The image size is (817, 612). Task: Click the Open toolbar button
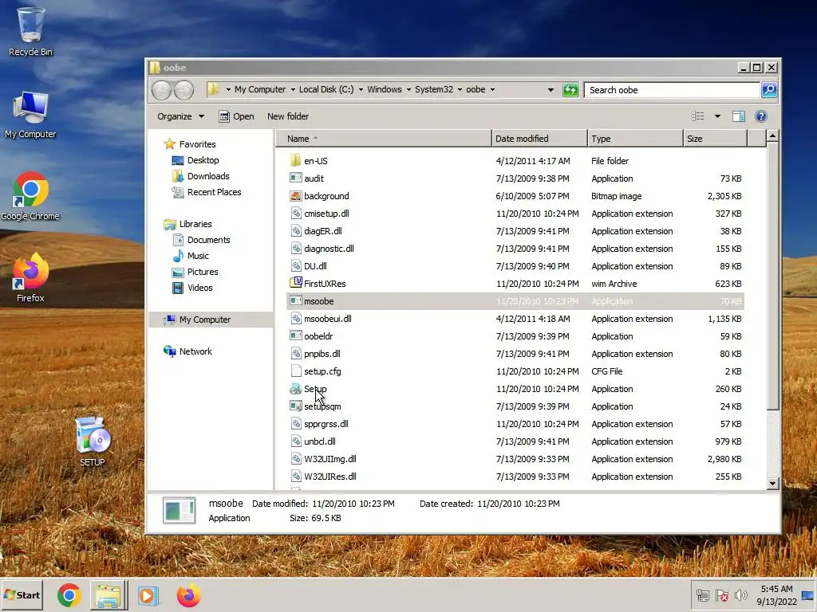point(236,116)
